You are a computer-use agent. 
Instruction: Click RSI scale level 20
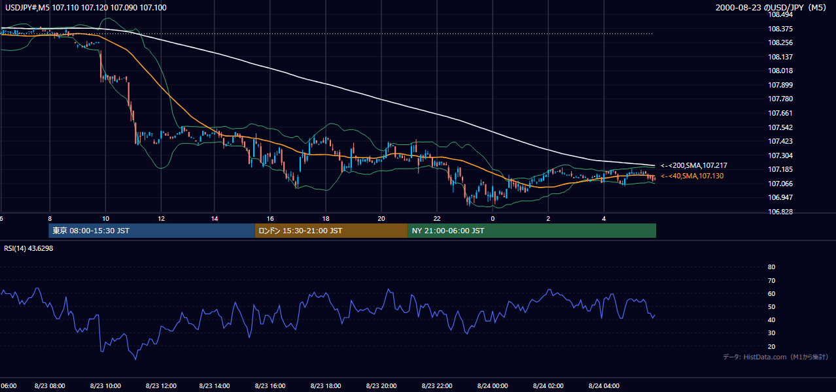click(771, 346)
